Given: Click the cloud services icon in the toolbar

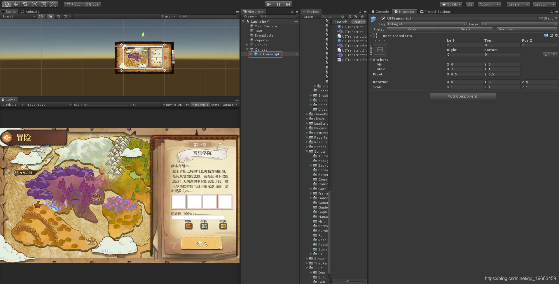Looking at the screenshot, I should pyautogui.click(x=470, y=4).
